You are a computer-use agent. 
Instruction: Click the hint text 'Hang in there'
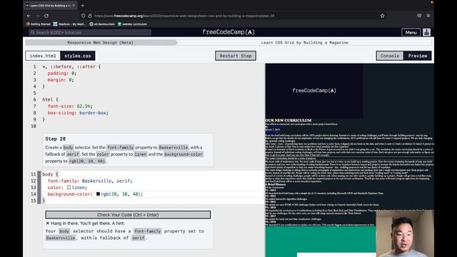(88, 223)
